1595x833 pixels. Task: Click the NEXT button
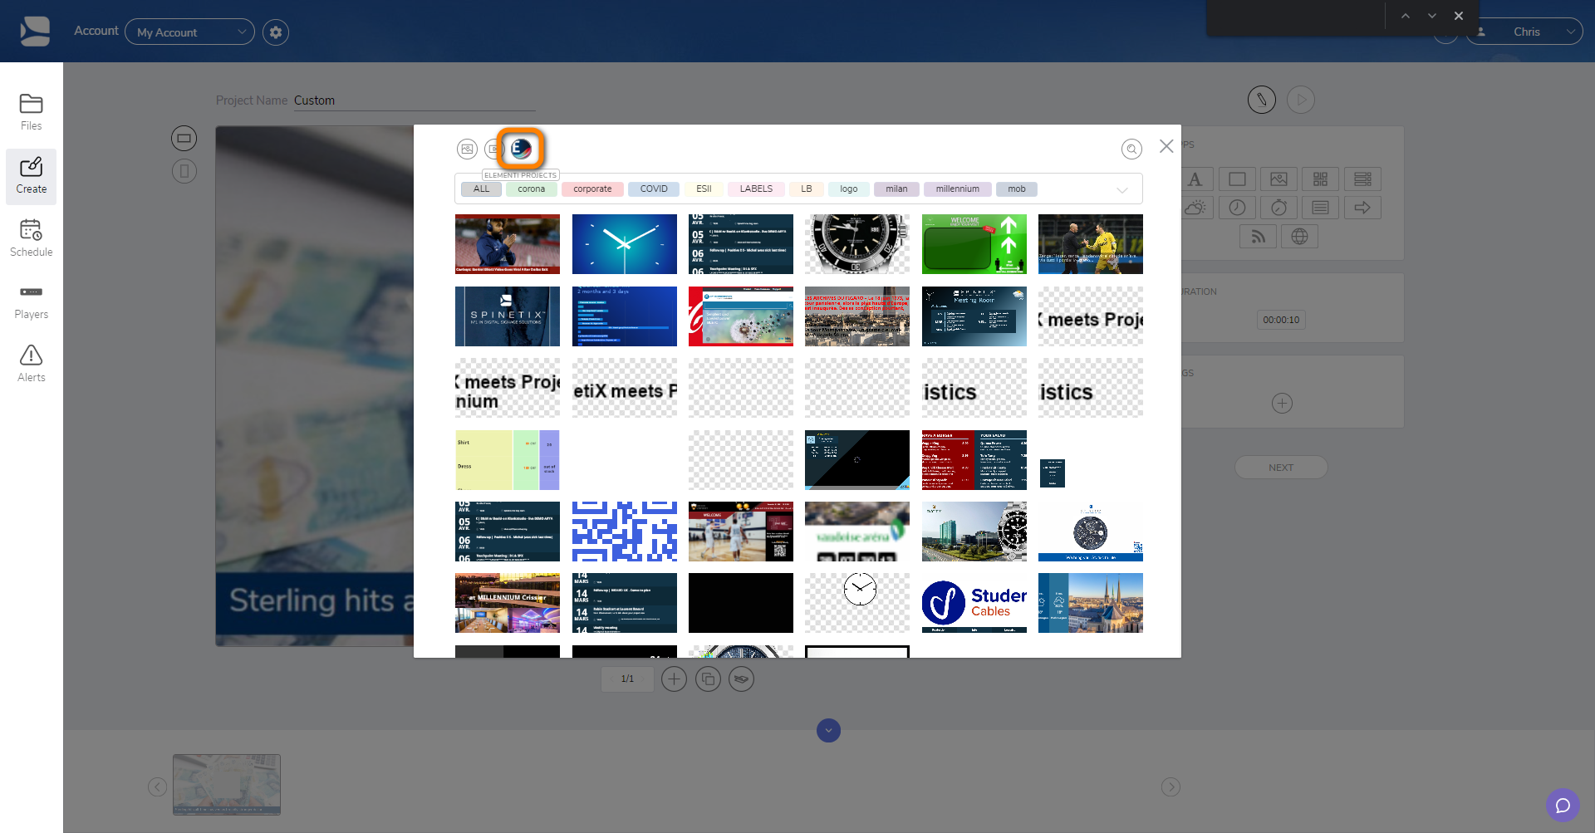(1281, 468)
